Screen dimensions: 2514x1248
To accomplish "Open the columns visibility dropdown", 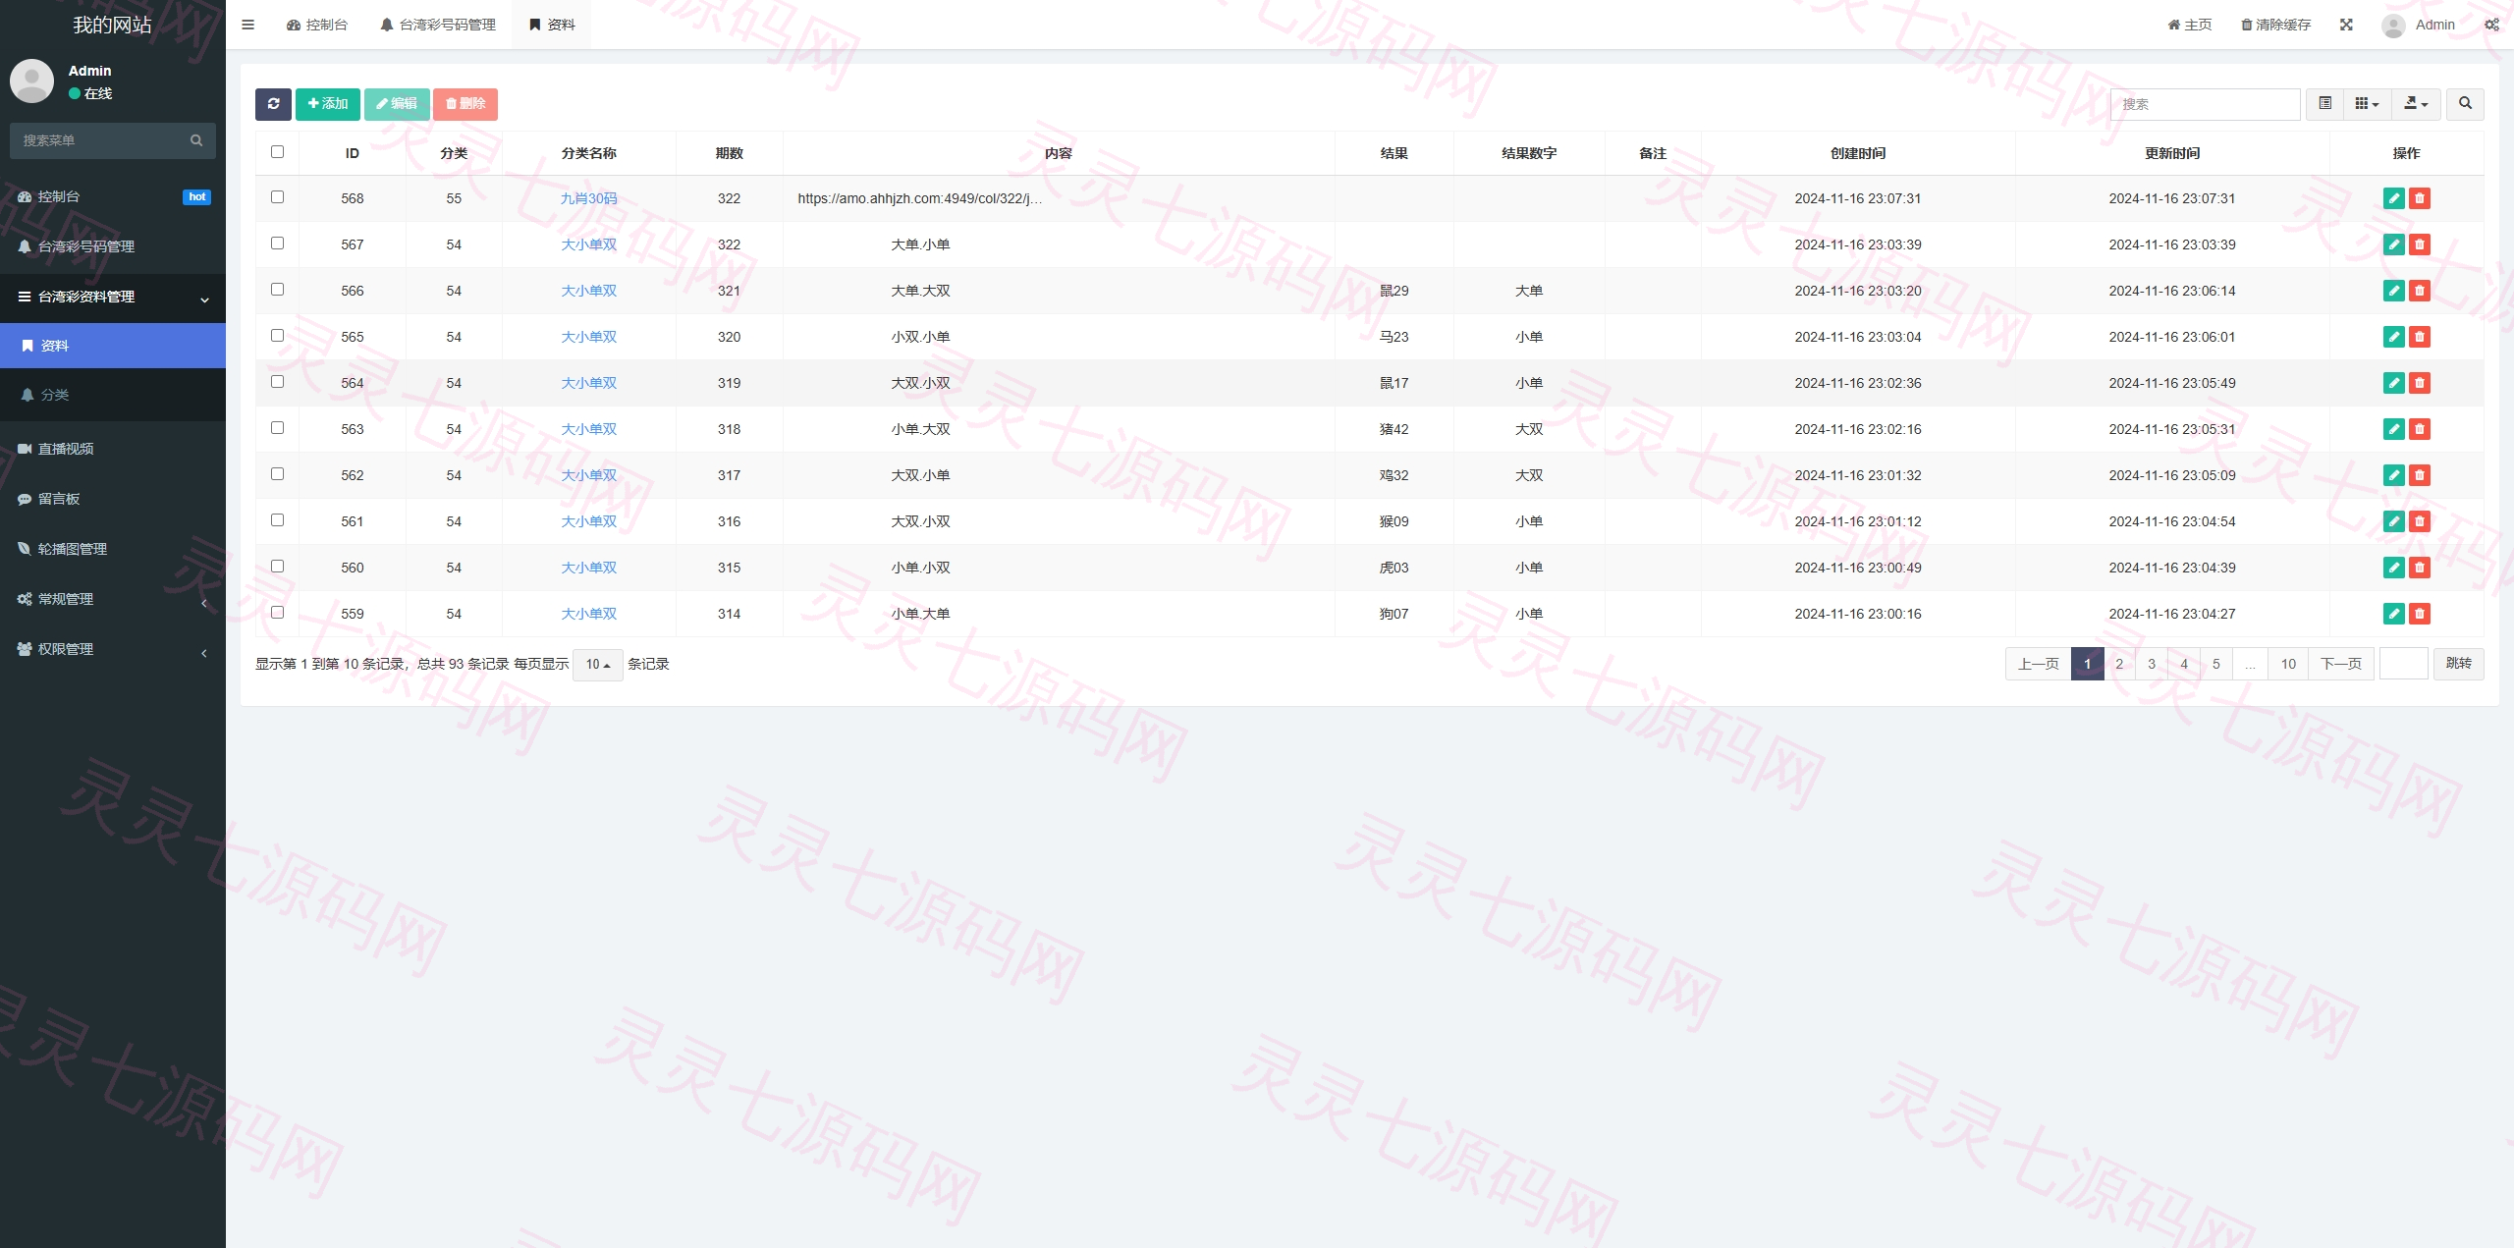I will (x=2367, y=104).
